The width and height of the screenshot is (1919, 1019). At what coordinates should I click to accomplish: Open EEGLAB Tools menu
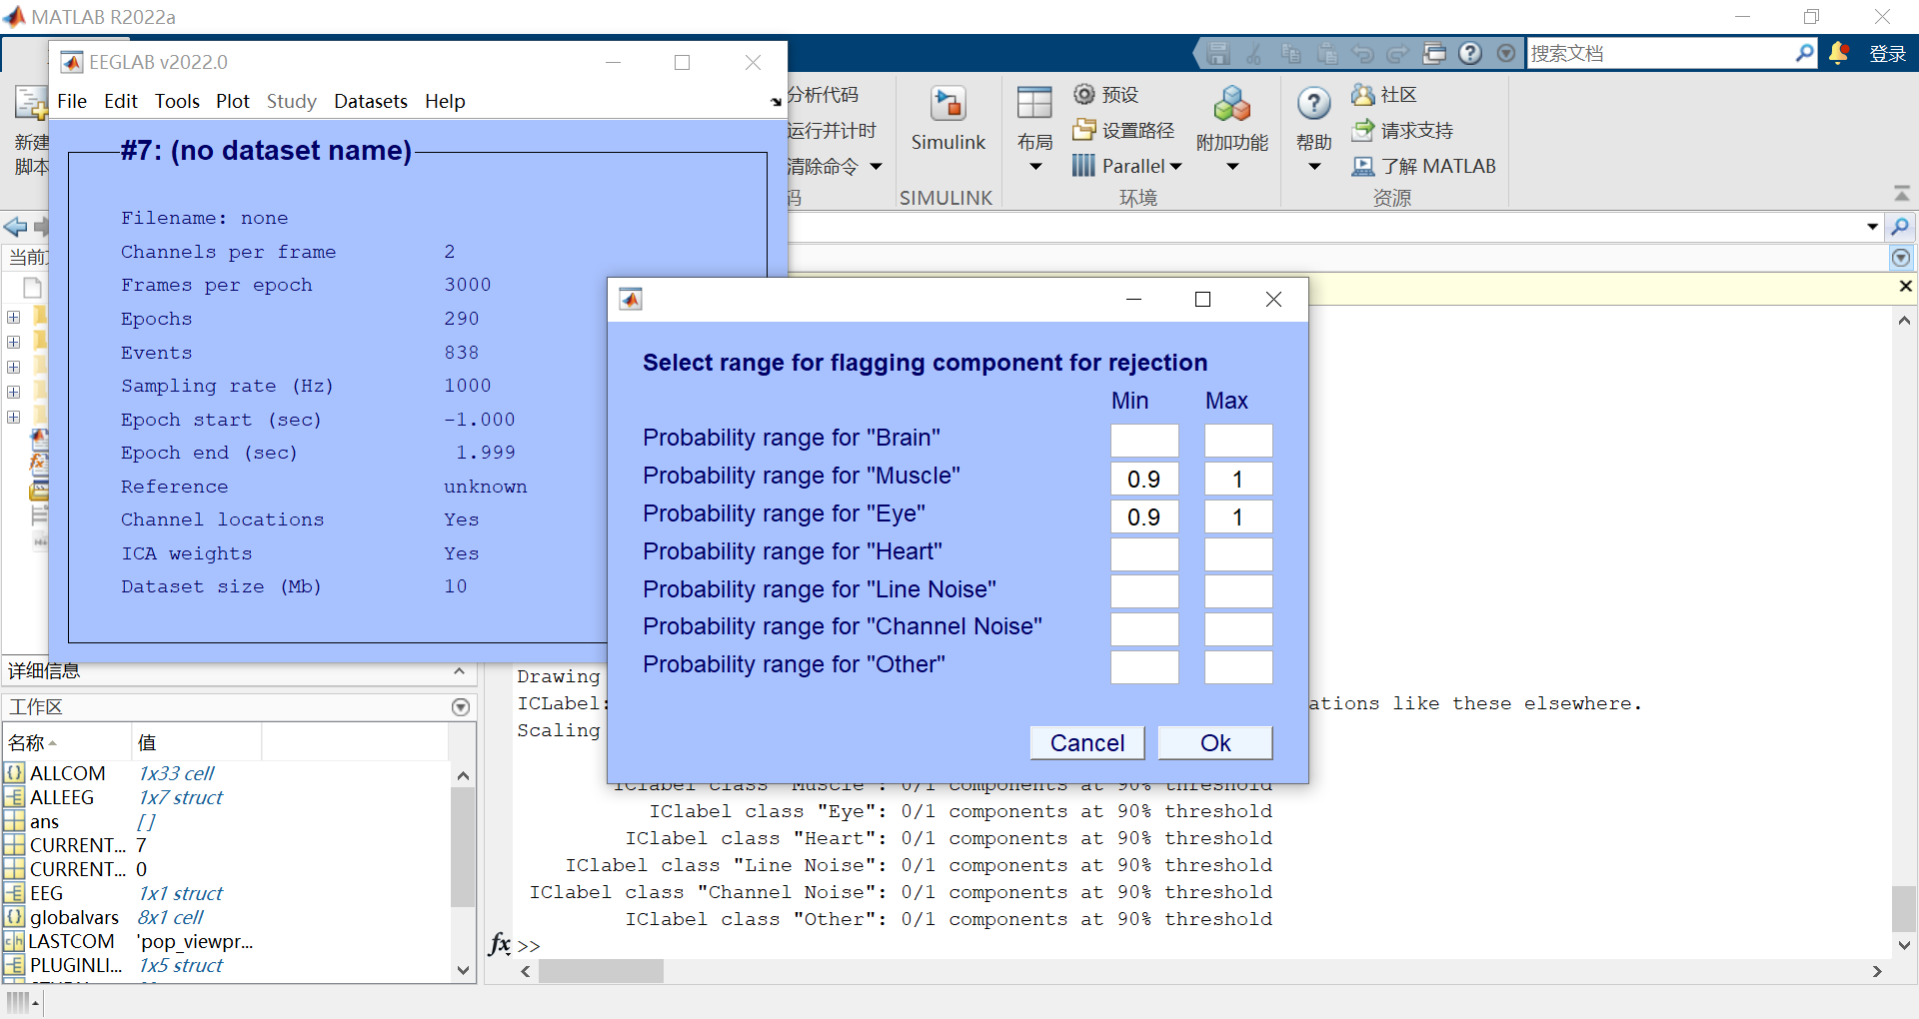coord(177,101)
